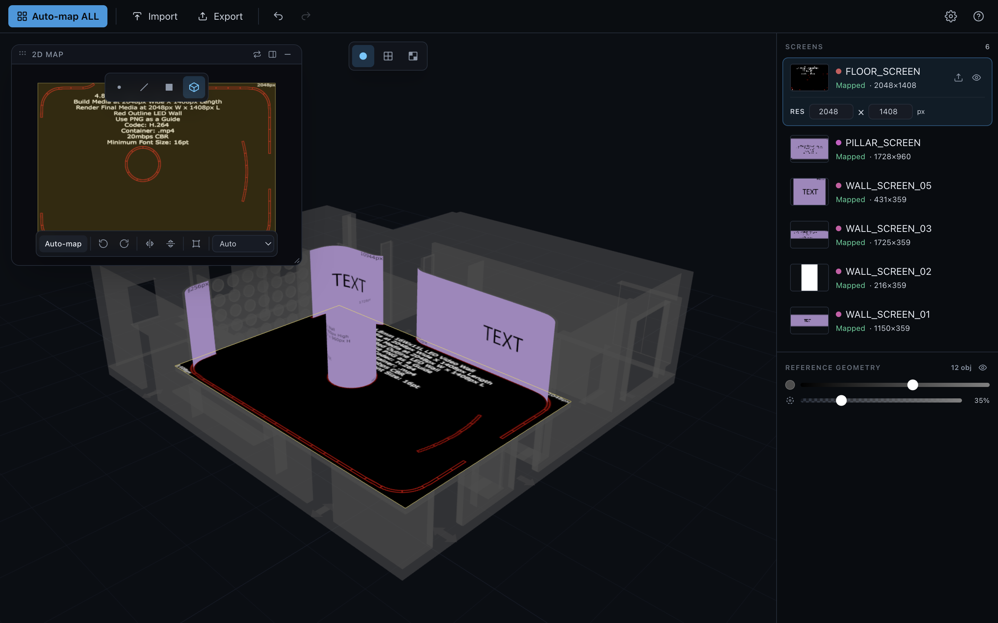The height and width of the screenshot is (623, 998).
Task: Grab the 2D MAP panel drag handle
Action: pos(22,54)
